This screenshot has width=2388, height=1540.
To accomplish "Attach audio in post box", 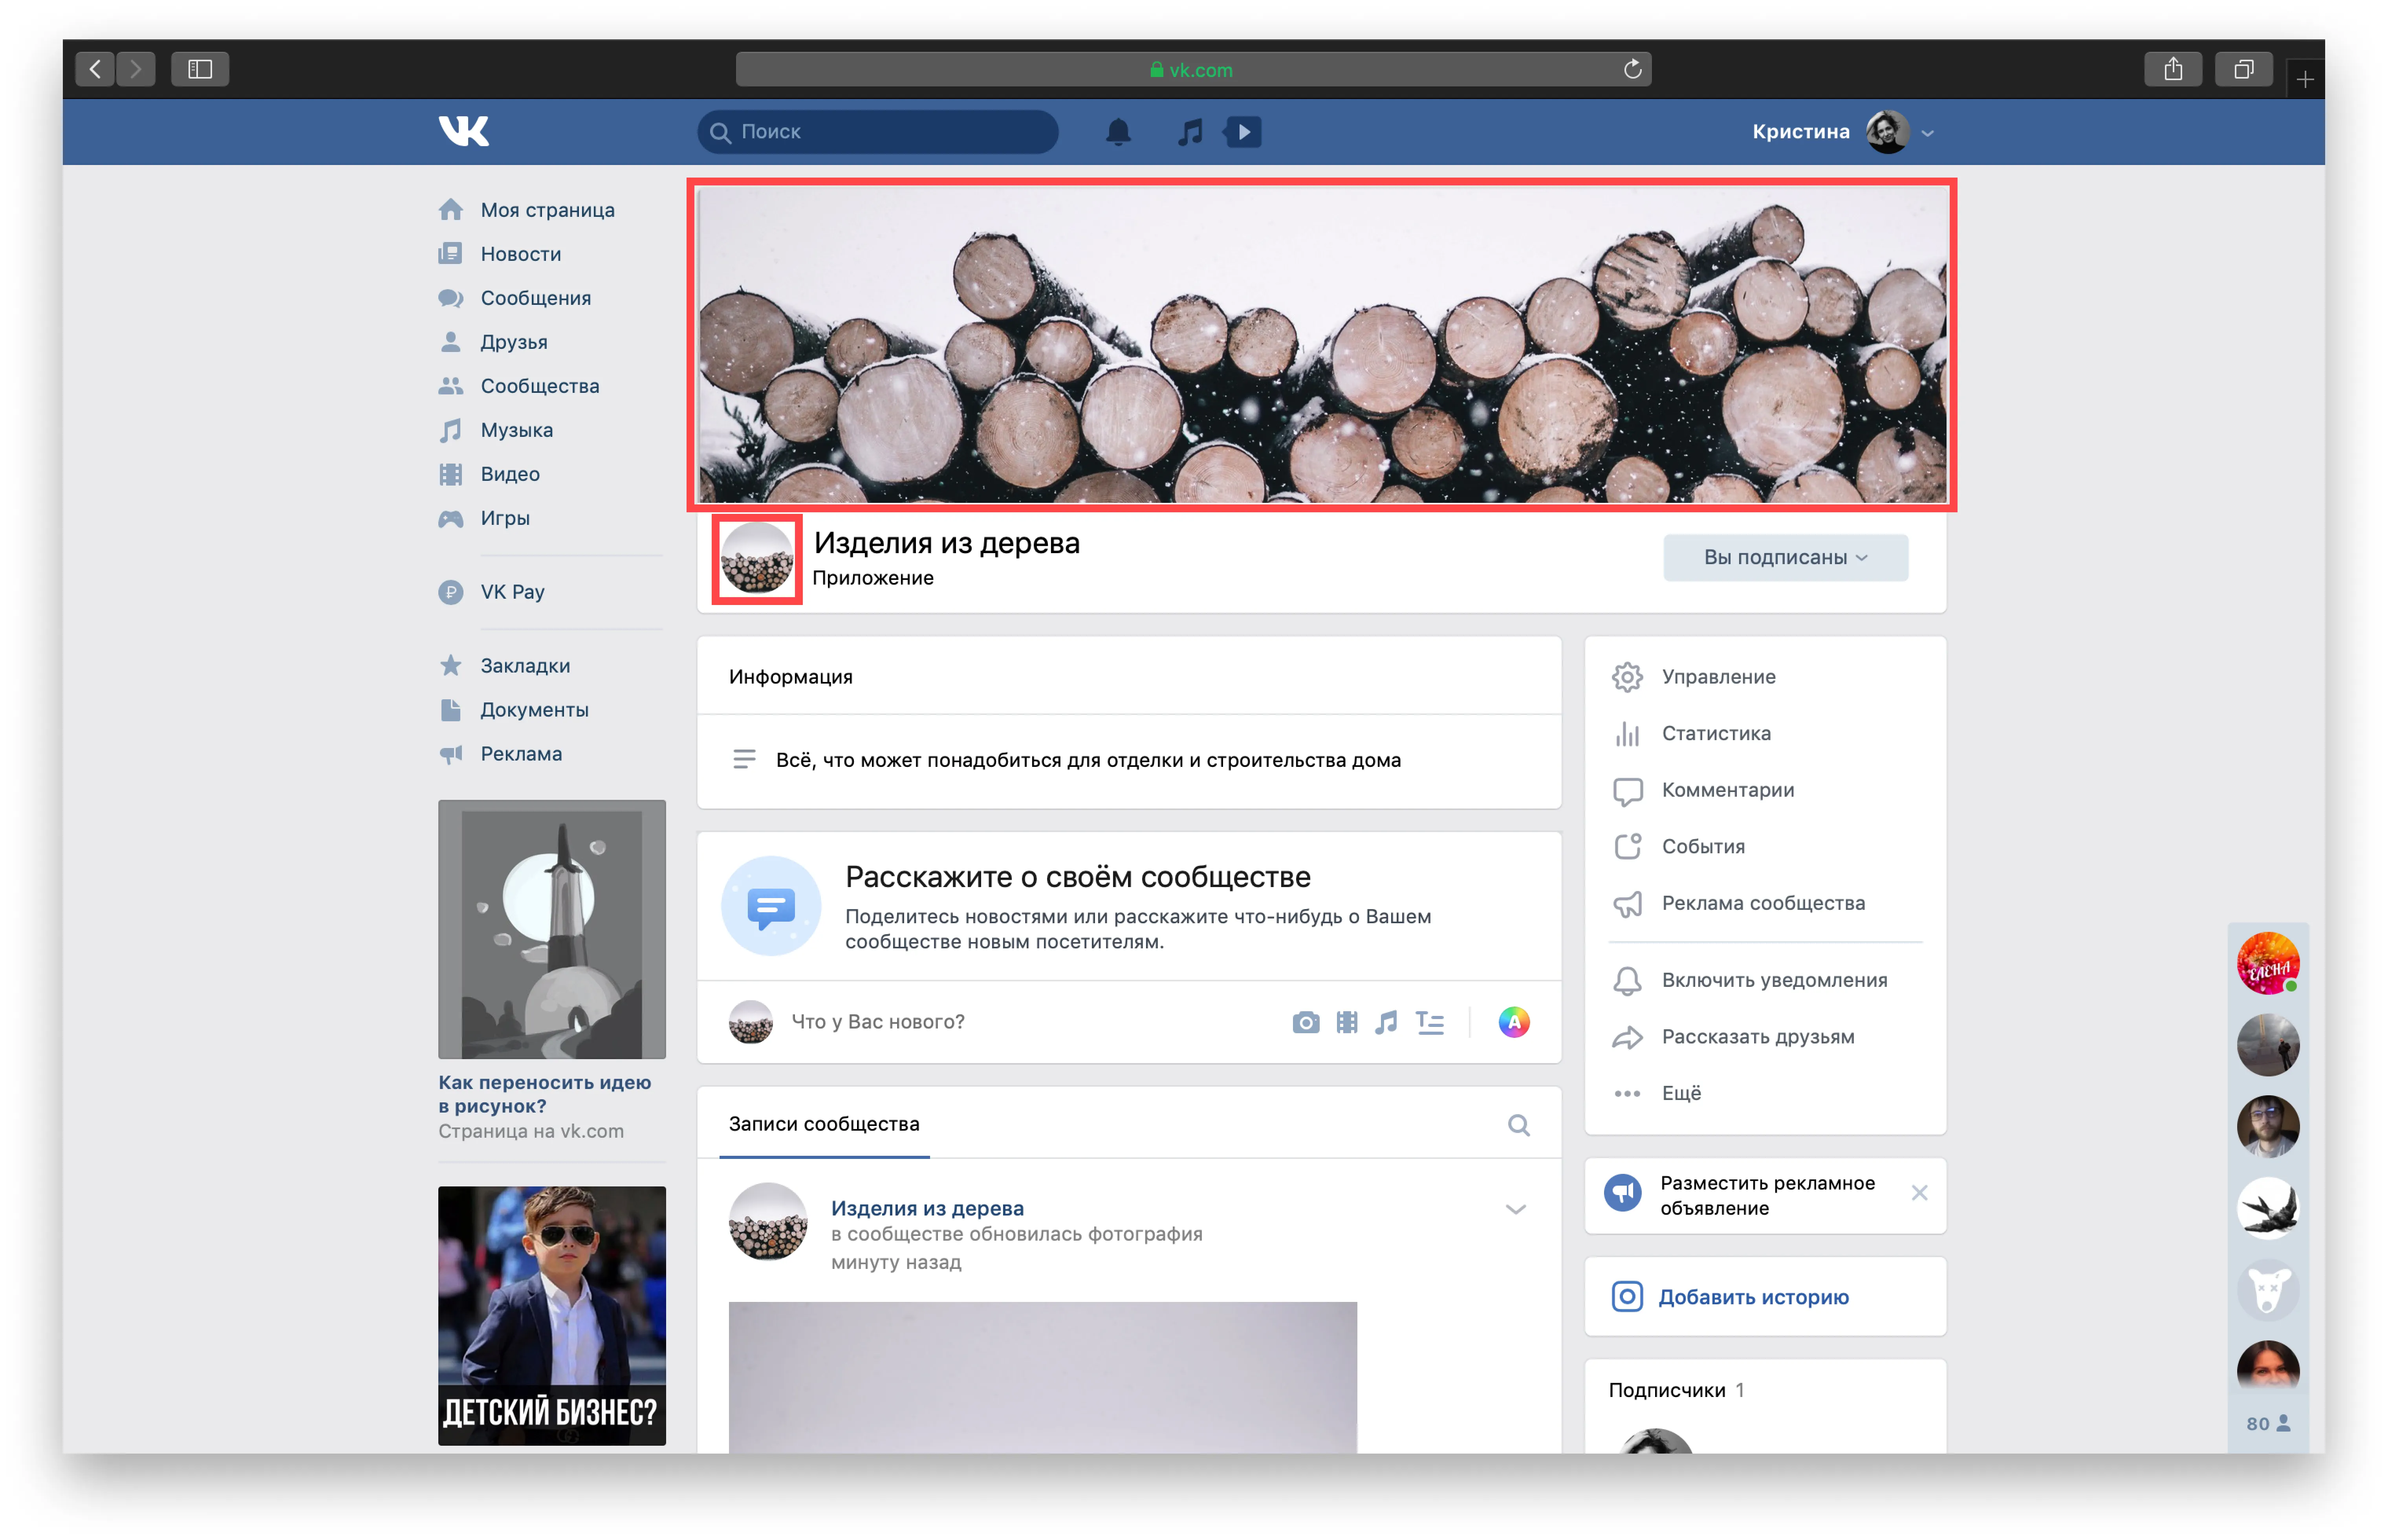I will (x=1386, y=1022).
